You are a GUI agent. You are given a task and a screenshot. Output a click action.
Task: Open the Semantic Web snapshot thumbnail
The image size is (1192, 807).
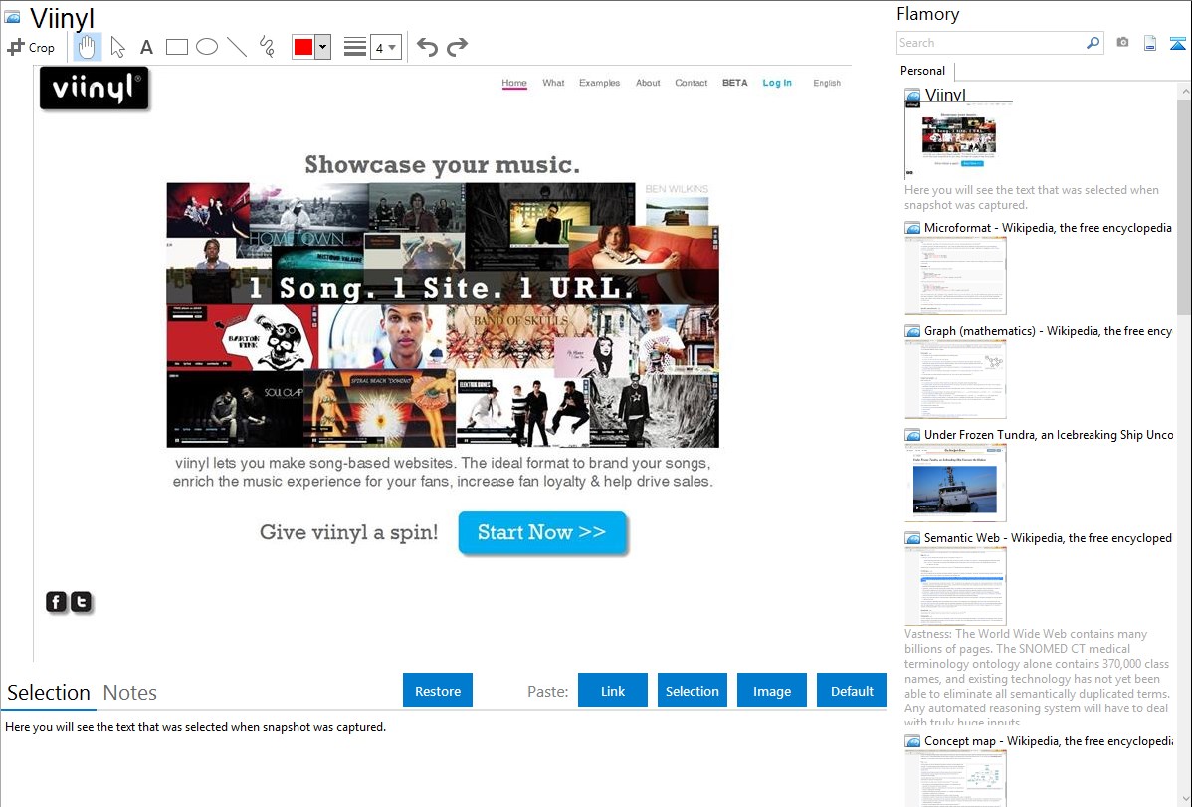point(955,586)
